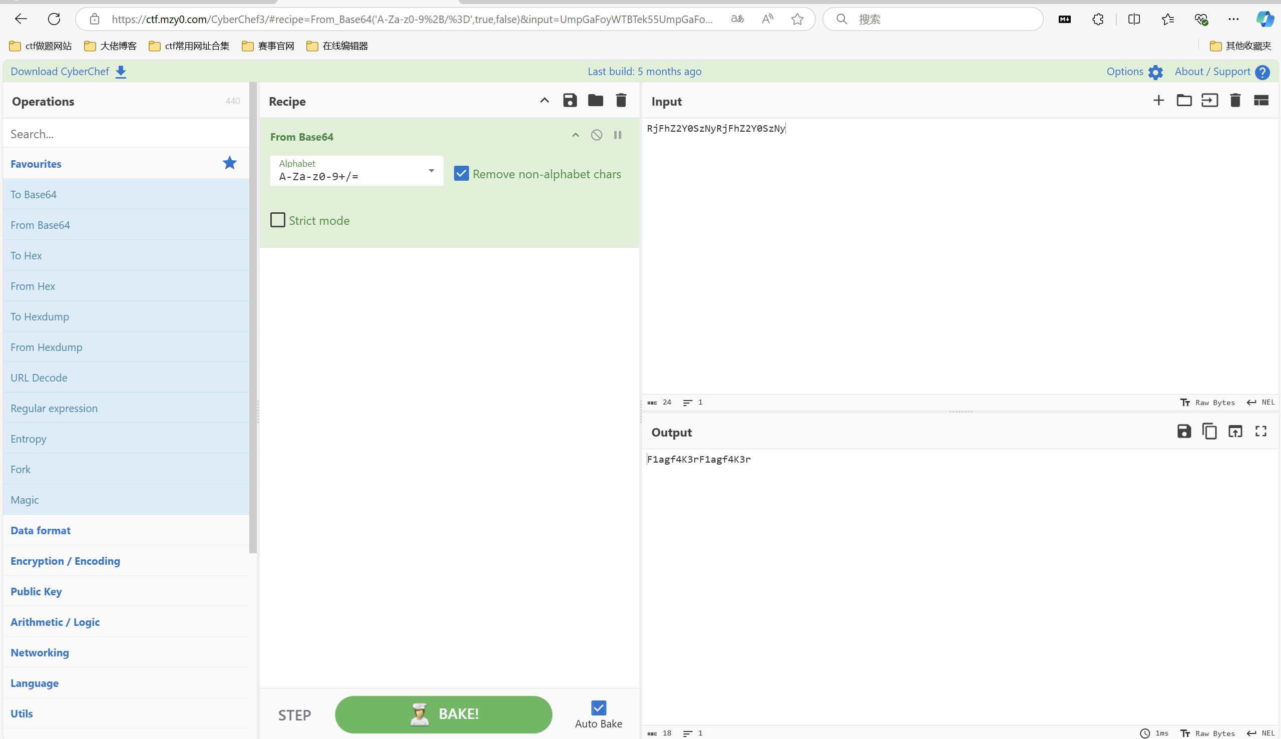
Task: Click in the Input text area
Action: 960,256
